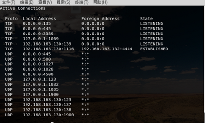
Task: Click UDP protocol label in the 127.0.0.1:1900 row
Action: click(x=9, y=95)
